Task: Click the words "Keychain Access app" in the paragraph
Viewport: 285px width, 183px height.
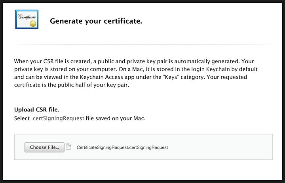Action: (107, 77)
